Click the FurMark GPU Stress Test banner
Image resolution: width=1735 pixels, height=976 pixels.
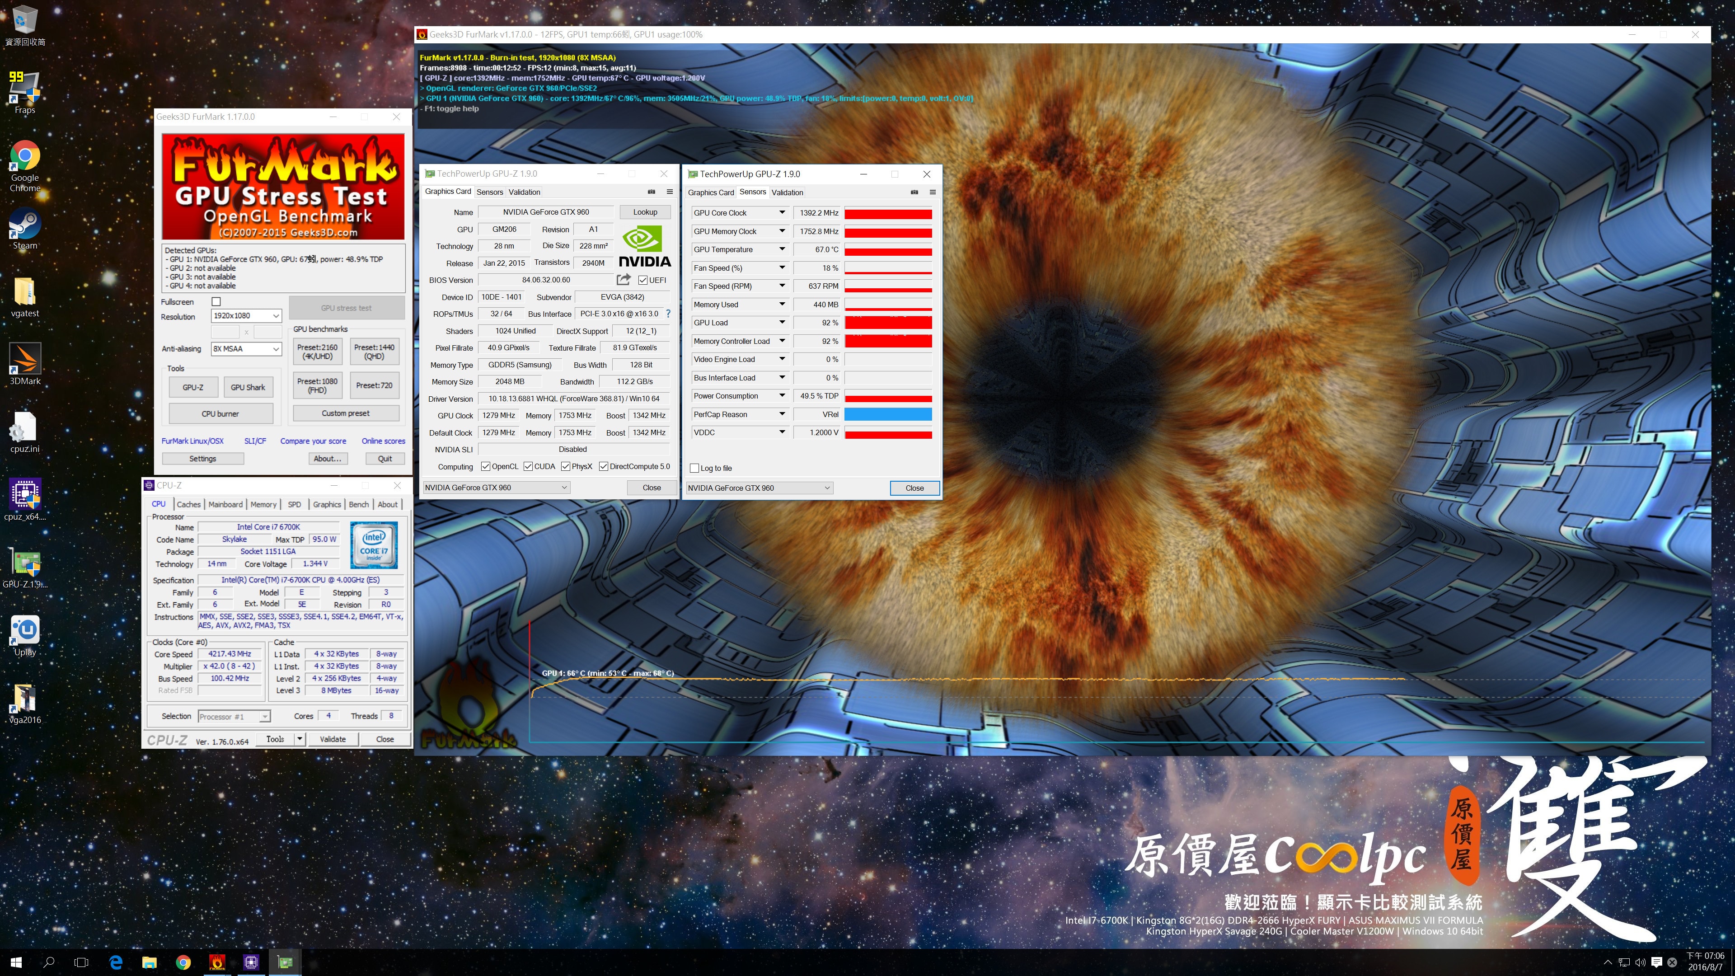pyautogui.click(x=283, y=187)
